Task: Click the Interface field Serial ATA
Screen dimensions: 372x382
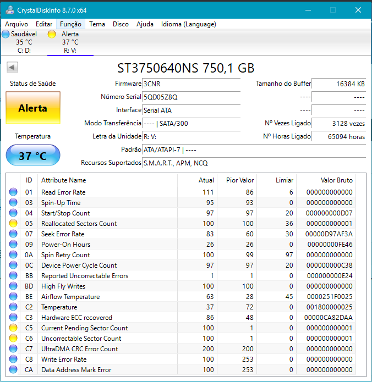Action: coord(191,110)
